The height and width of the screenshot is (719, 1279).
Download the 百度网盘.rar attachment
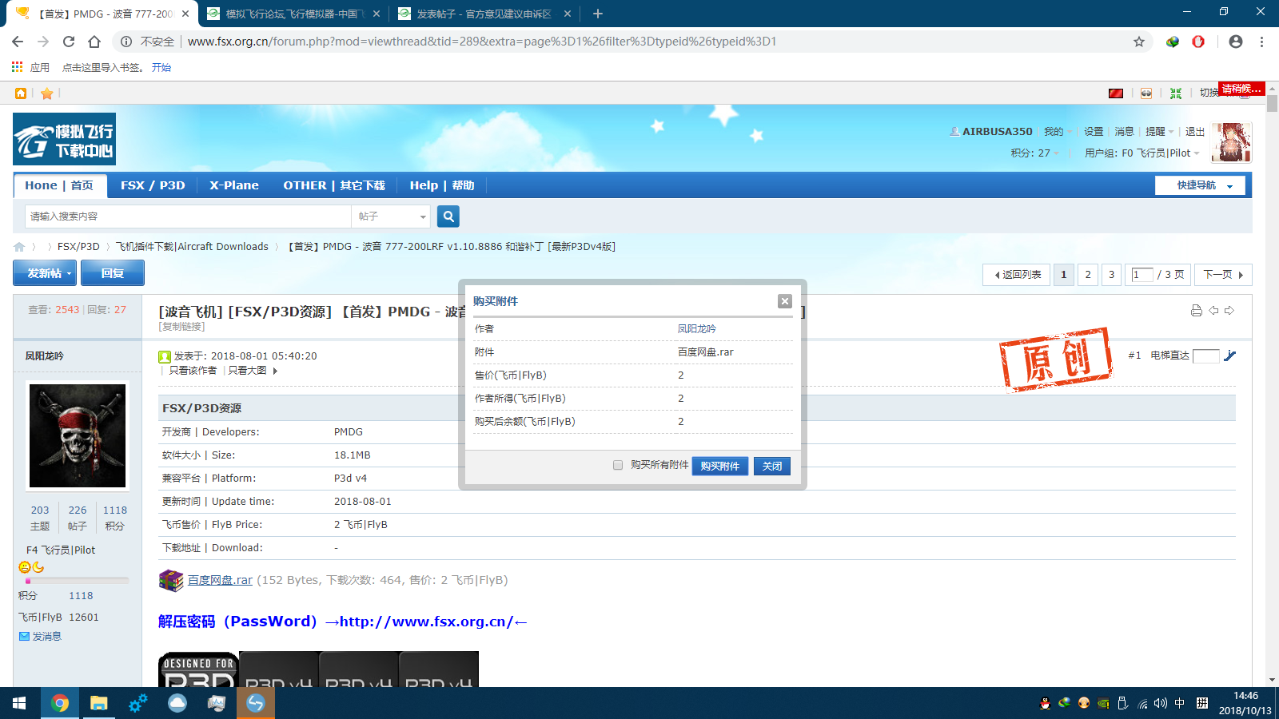pos(220,580)
